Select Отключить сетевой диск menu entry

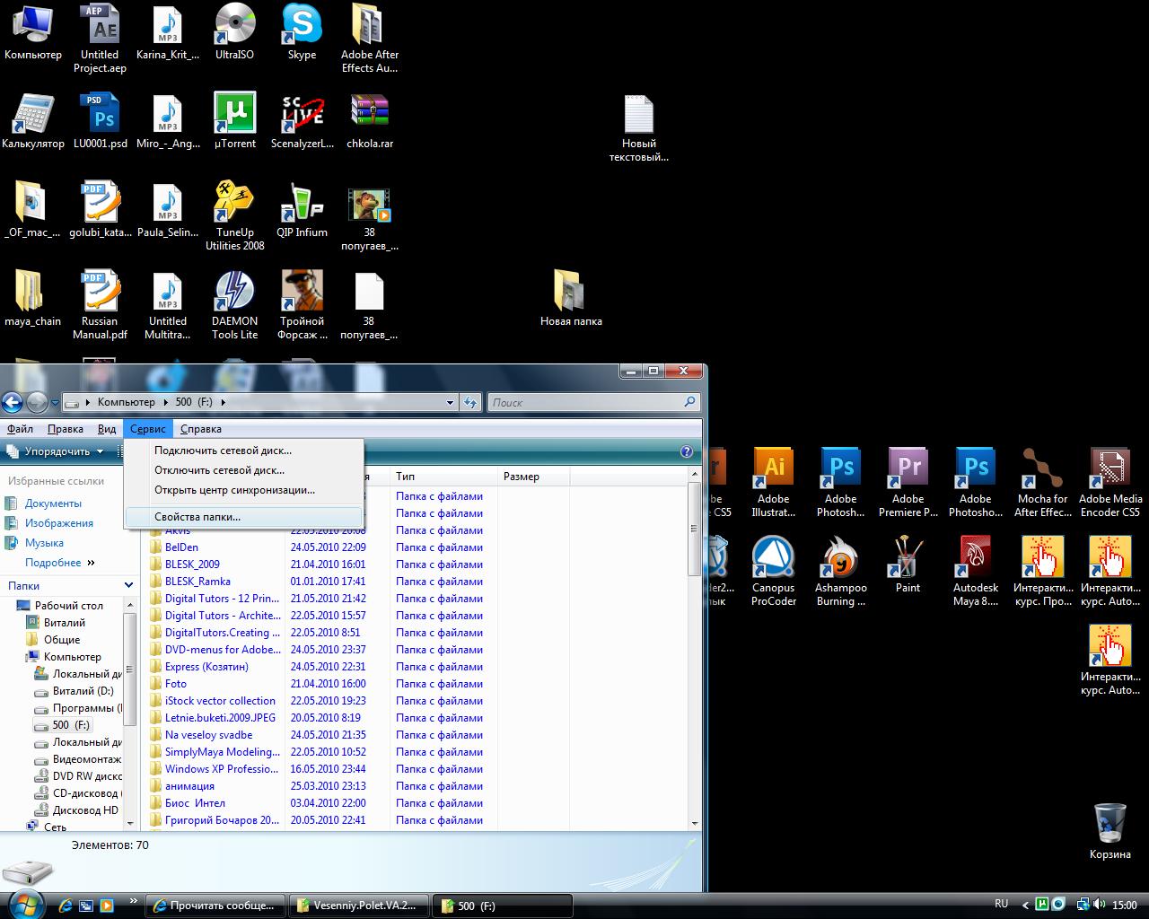pos(244,470)
